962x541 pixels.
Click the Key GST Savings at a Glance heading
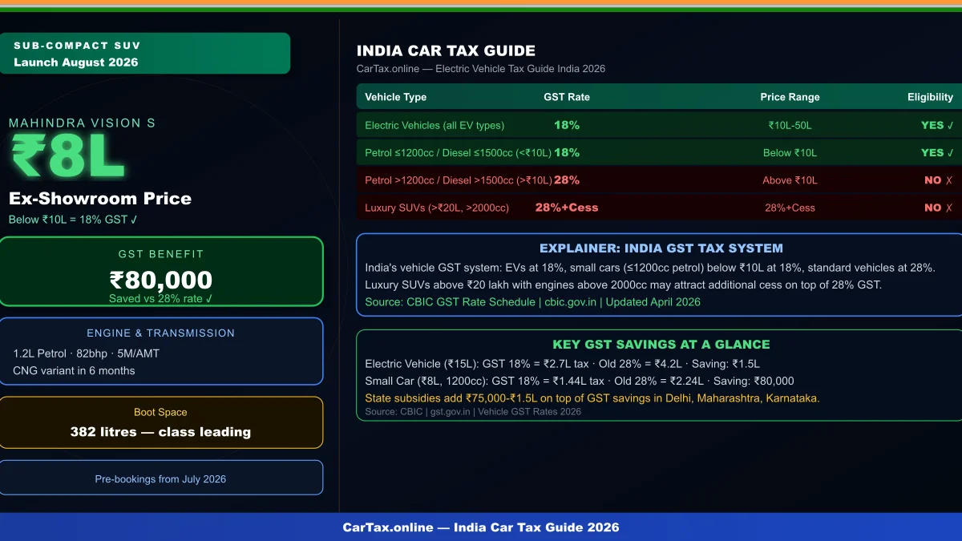661,345
